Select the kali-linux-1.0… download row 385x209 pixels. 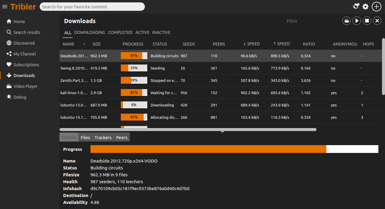[x=221, y=93]
